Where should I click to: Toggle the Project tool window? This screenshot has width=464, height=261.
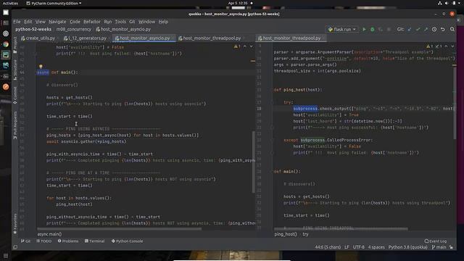pyautogui.click(x=15, y=45)
